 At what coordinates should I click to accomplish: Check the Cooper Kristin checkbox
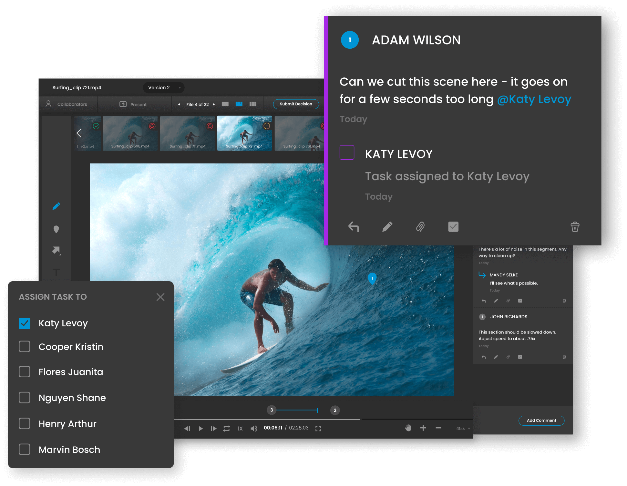pyautogui.click(x=25, y=346)
